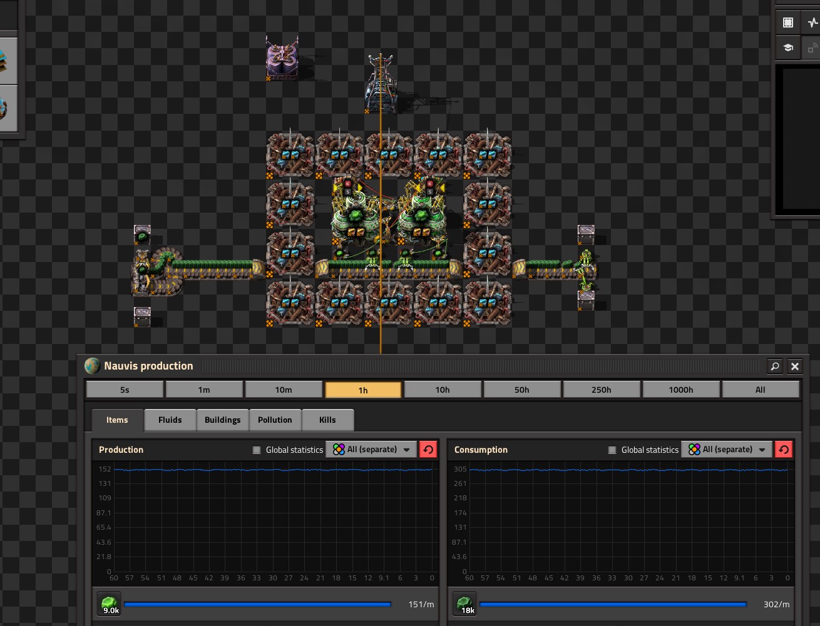
Task: Open the graduation cap tips icon
Action: click(788, 48)
